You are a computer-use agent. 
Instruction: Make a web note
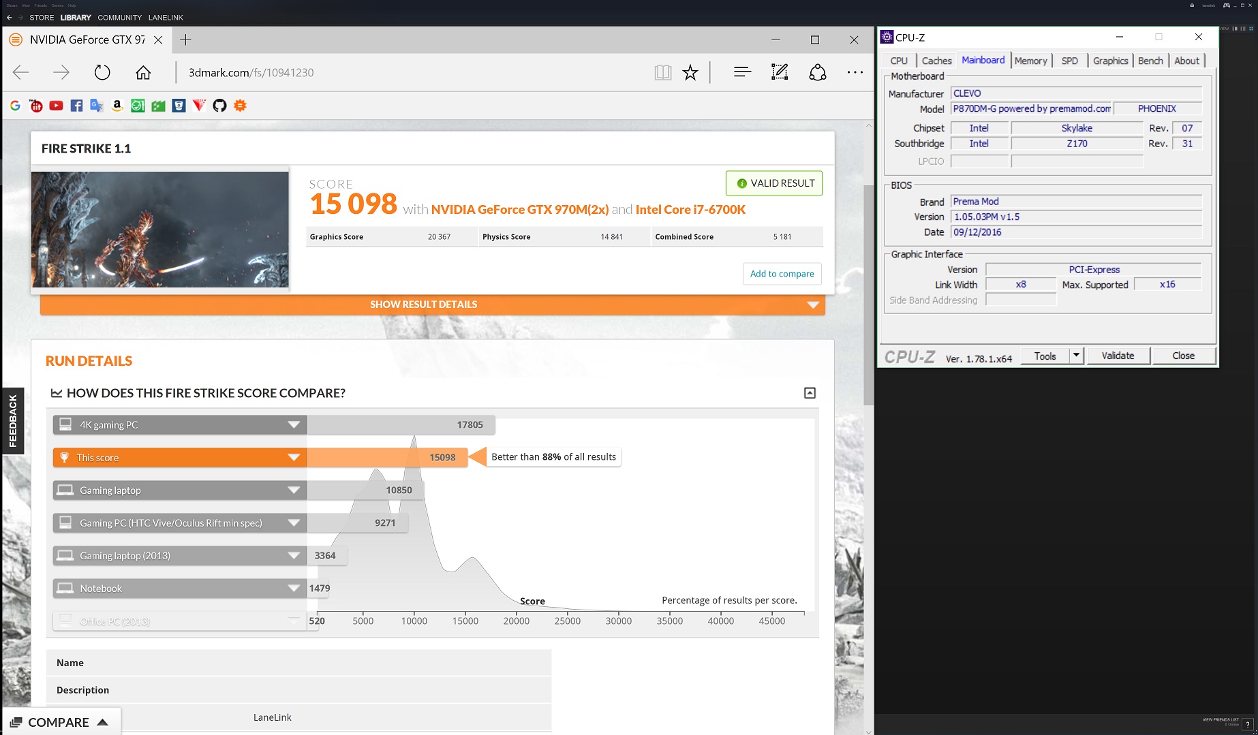(780, 72)
